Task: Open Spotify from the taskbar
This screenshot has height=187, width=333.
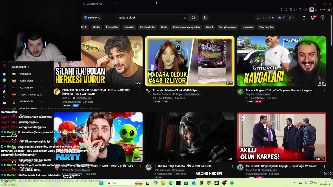Action: (232, 183)
